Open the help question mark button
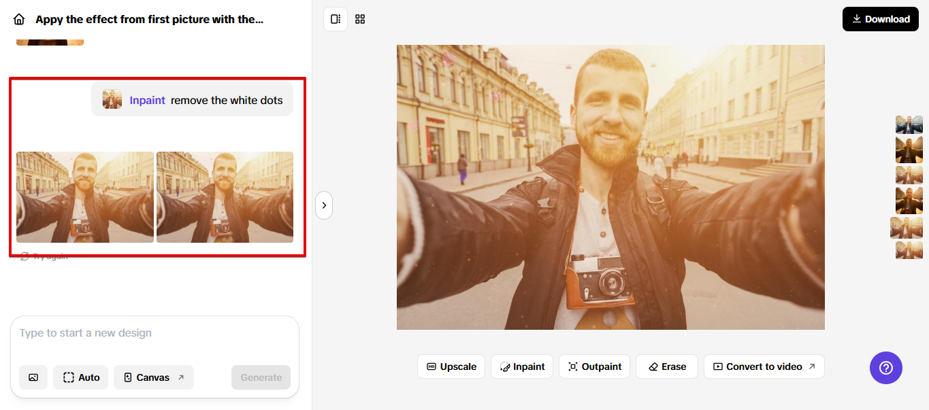 [x=885, y=368]
